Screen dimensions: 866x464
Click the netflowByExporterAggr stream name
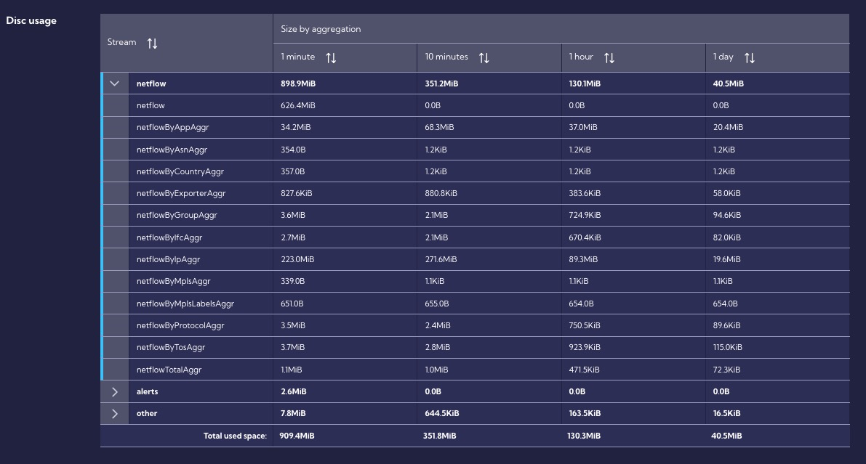point(181,193)
